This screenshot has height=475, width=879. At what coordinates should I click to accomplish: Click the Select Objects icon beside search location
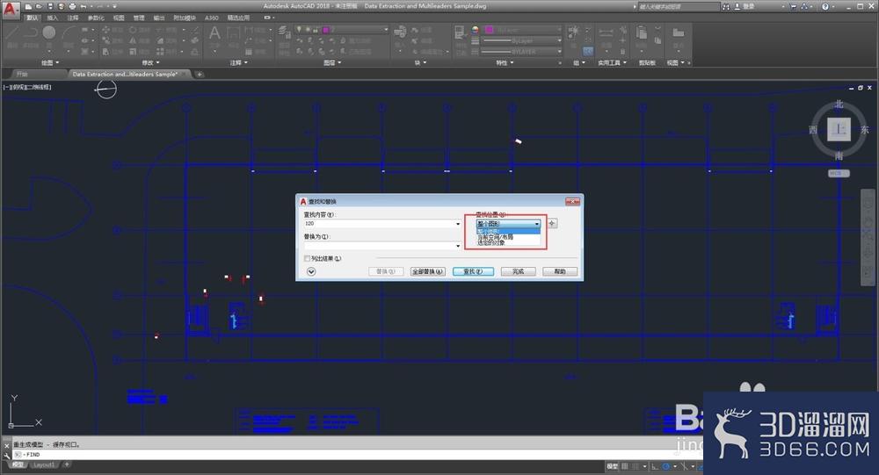pyautogui.click(x=552, y=224)
